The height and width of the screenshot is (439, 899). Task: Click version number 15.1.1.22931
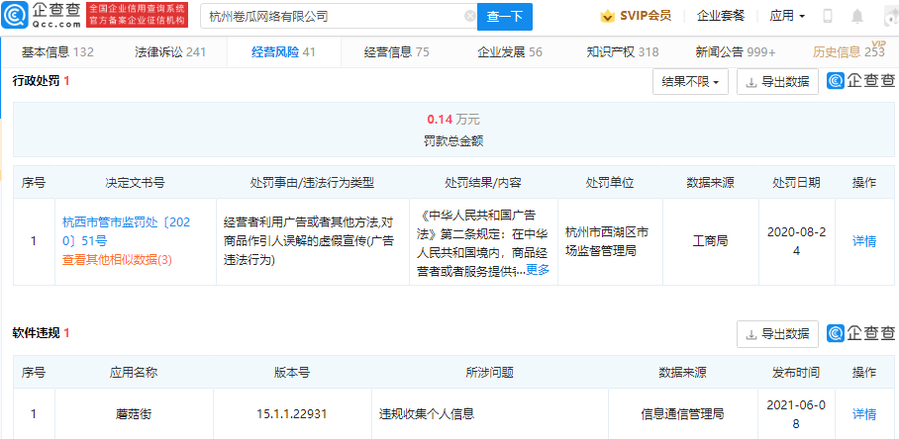click(292, 414)
